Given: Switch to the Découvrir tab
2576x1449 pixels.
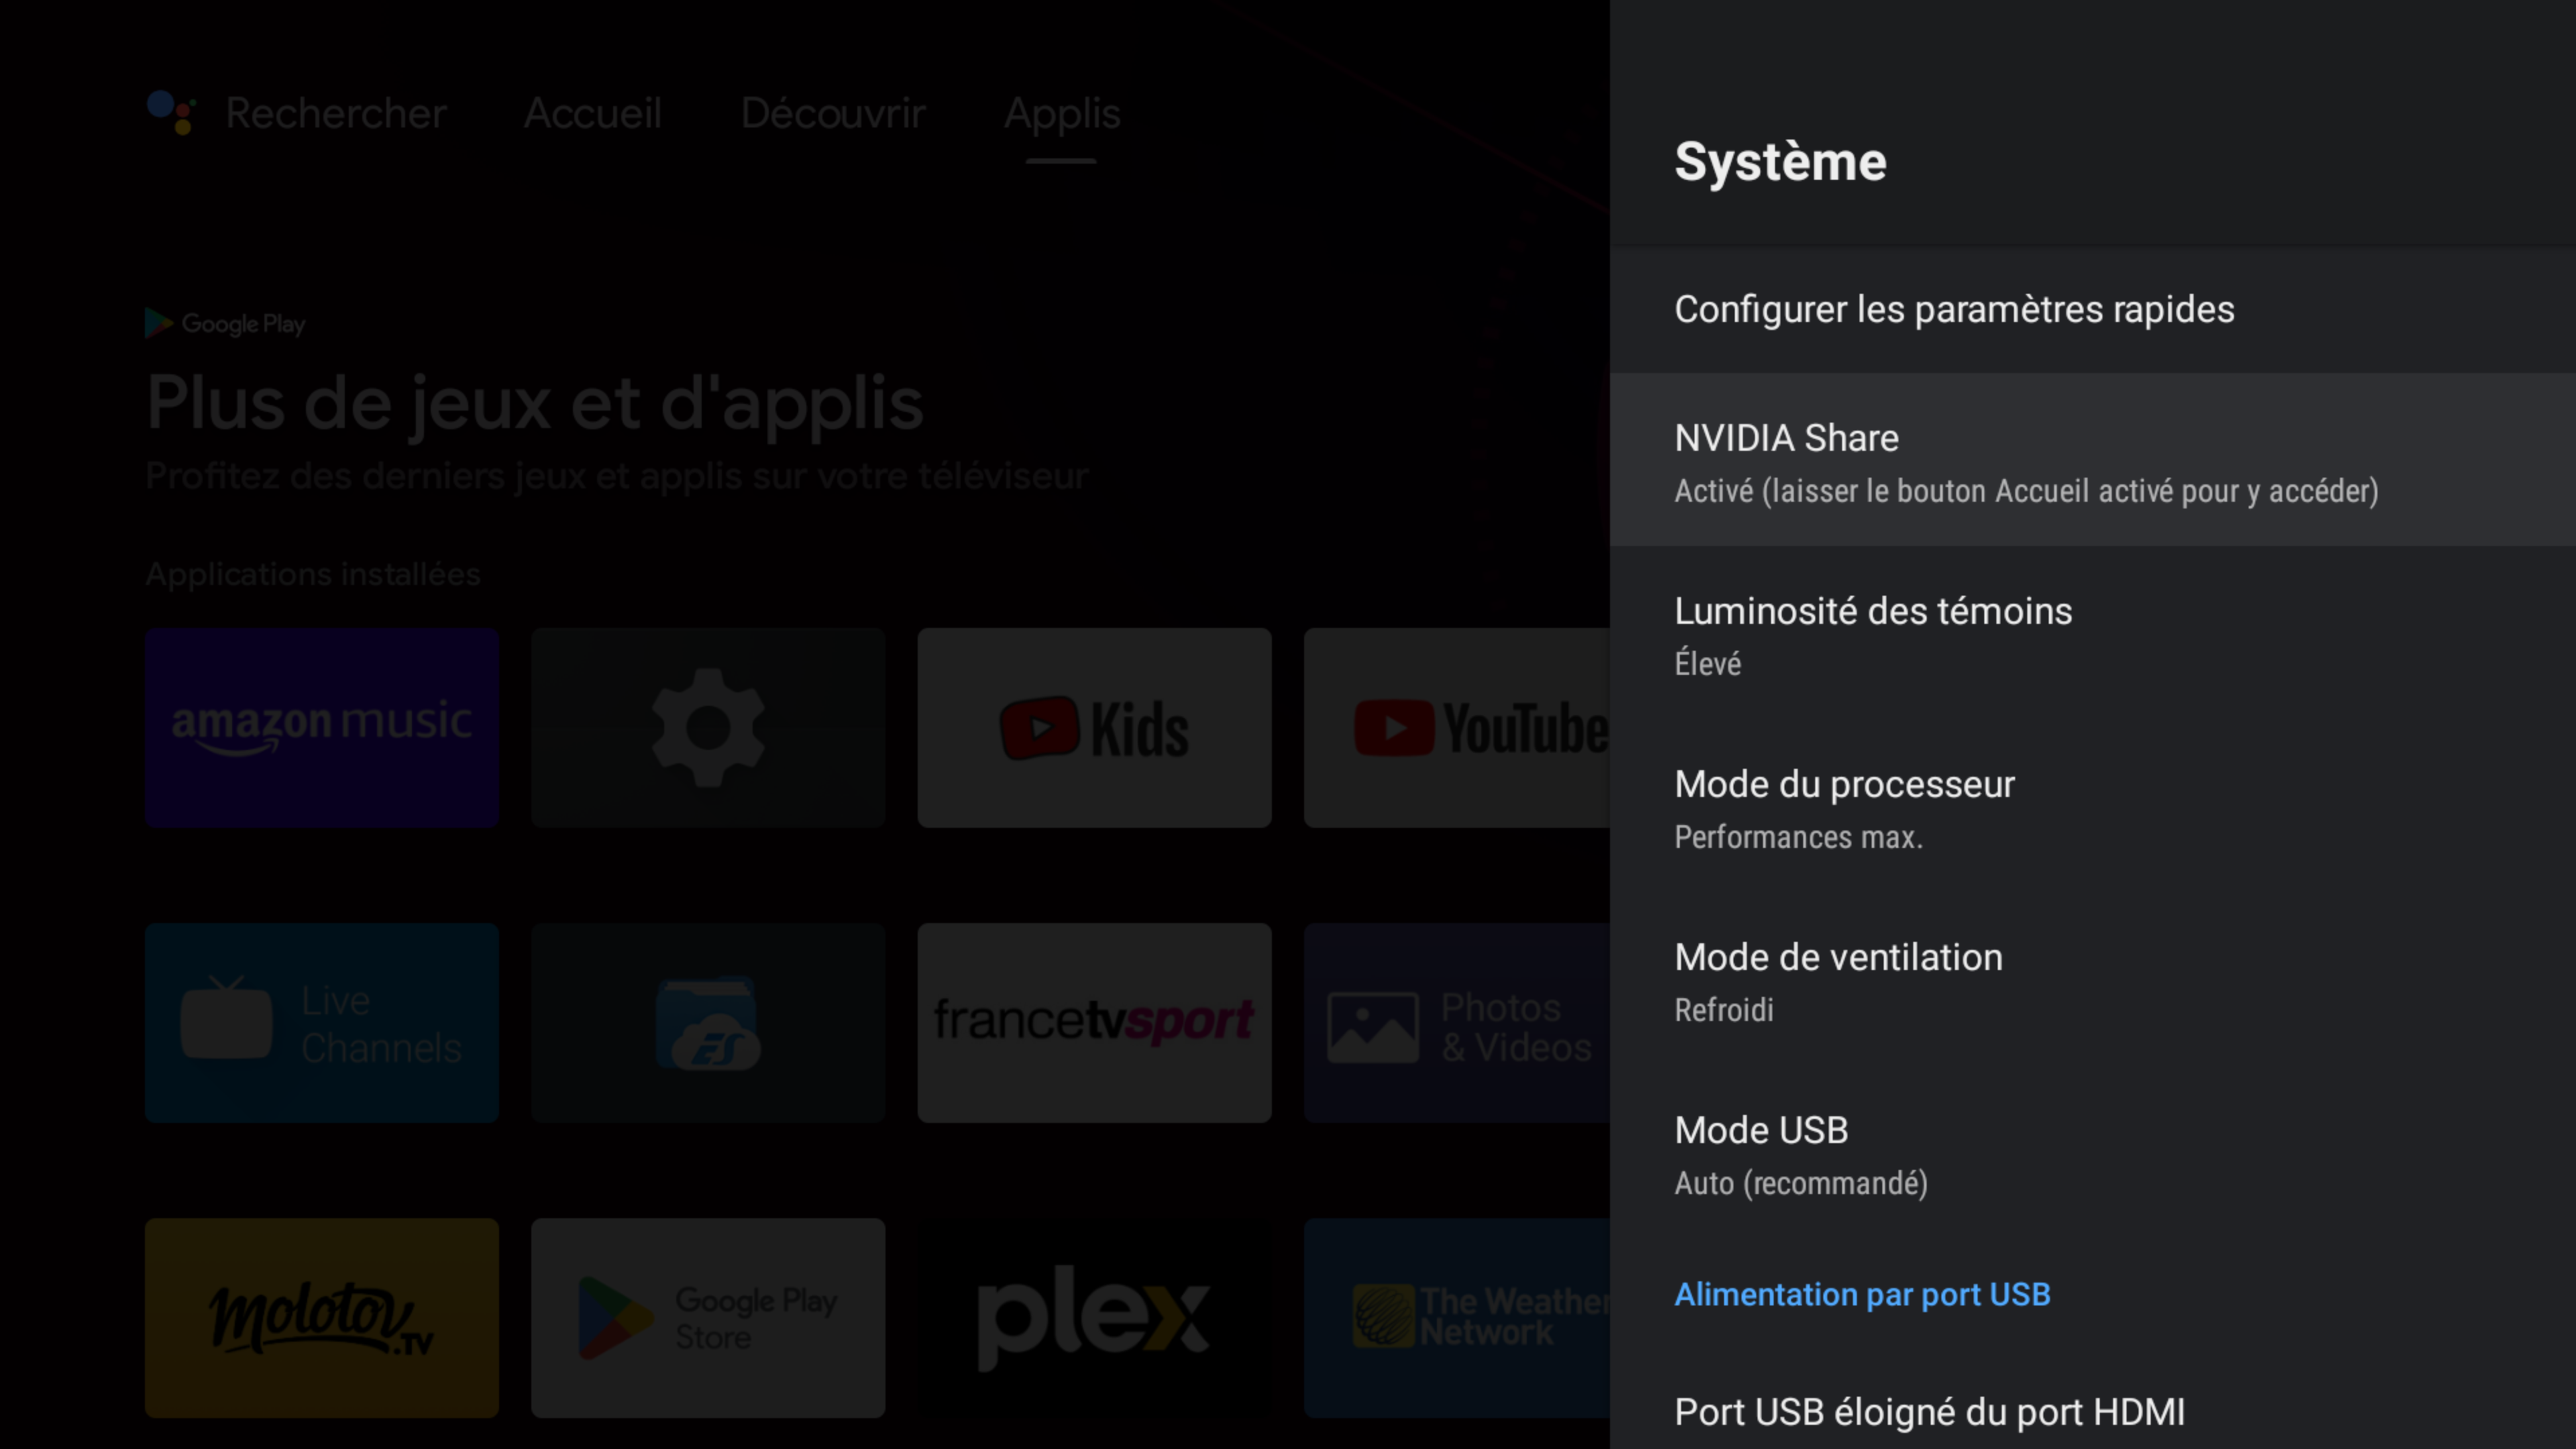Looking at the screenshot, I should [x=832, y=113].
